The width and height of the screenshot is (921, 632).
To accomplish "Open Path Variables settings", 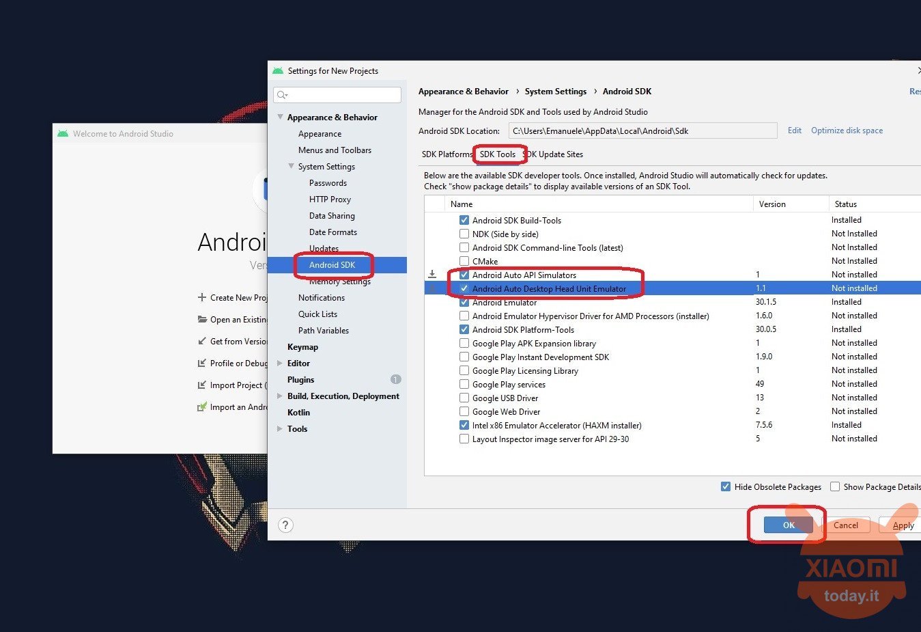I will 323,330.
